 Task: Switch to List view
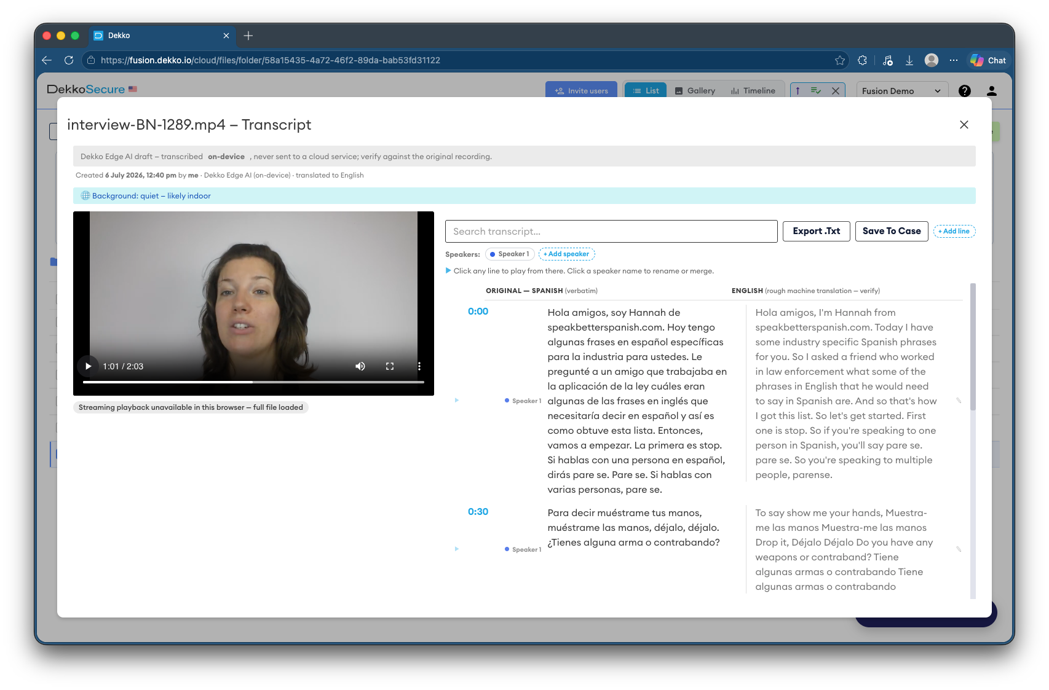coord(646,90)
